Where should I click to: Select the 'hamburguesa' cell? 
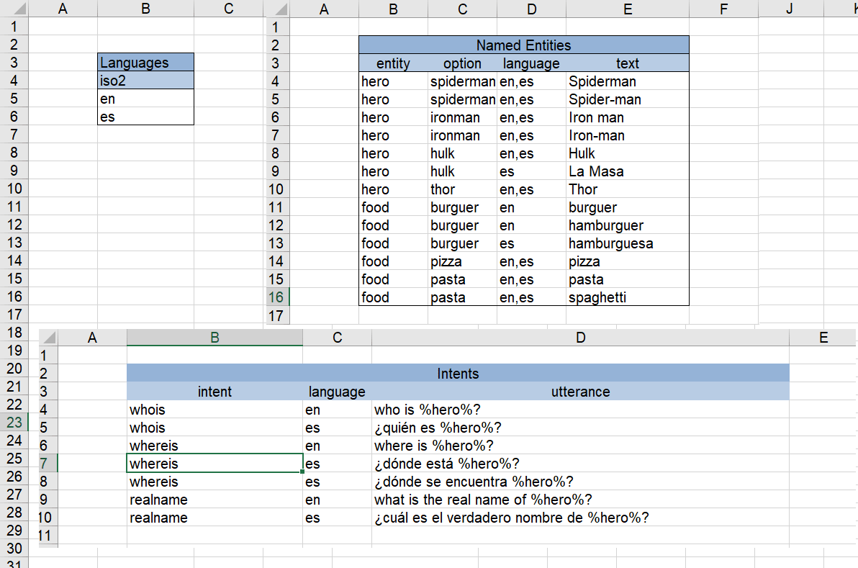click(628, 243)
